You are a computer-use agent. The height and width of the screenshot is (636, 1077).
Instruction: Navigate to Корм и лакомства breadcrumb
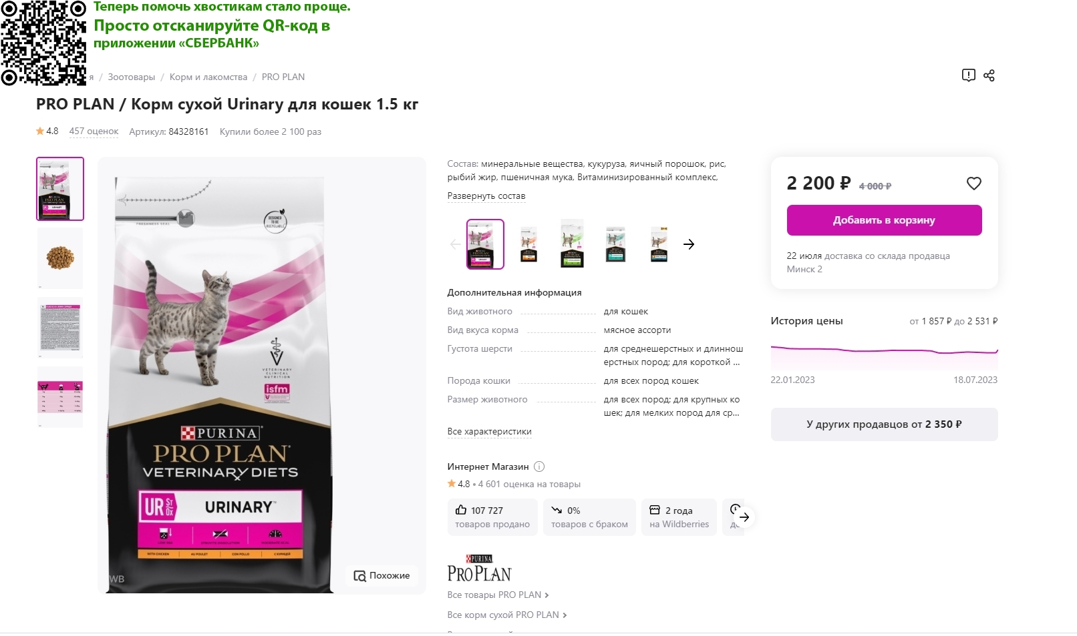pyautogui.click(x=208, y=77)
